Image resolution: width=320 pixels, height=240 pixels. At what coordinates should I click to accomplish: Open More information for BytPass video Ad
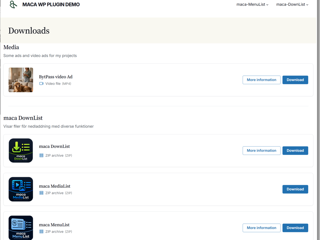click(x=261, y=80)
